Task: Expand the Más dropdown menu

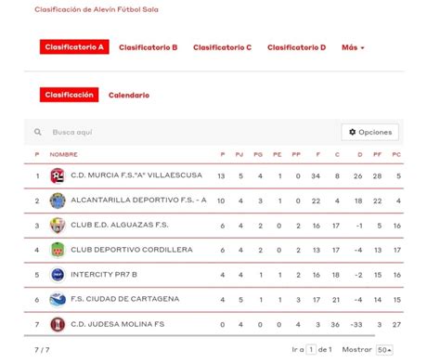Action: (353, 47)
